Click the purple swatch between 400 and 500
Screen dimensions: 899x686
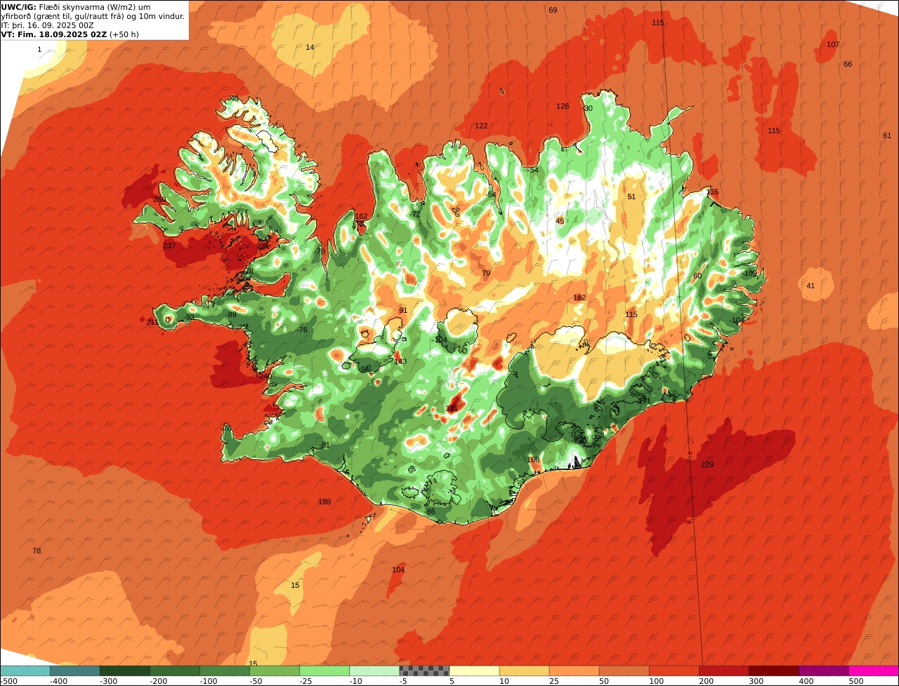click(823, 671)
